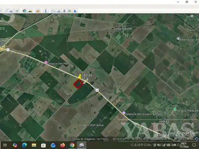Viewport: 199px width, 149px height.
Task: Click the Email toolbar icon
Action: 53,11
